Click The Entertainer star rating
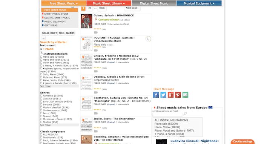 [x=97, y=128]
